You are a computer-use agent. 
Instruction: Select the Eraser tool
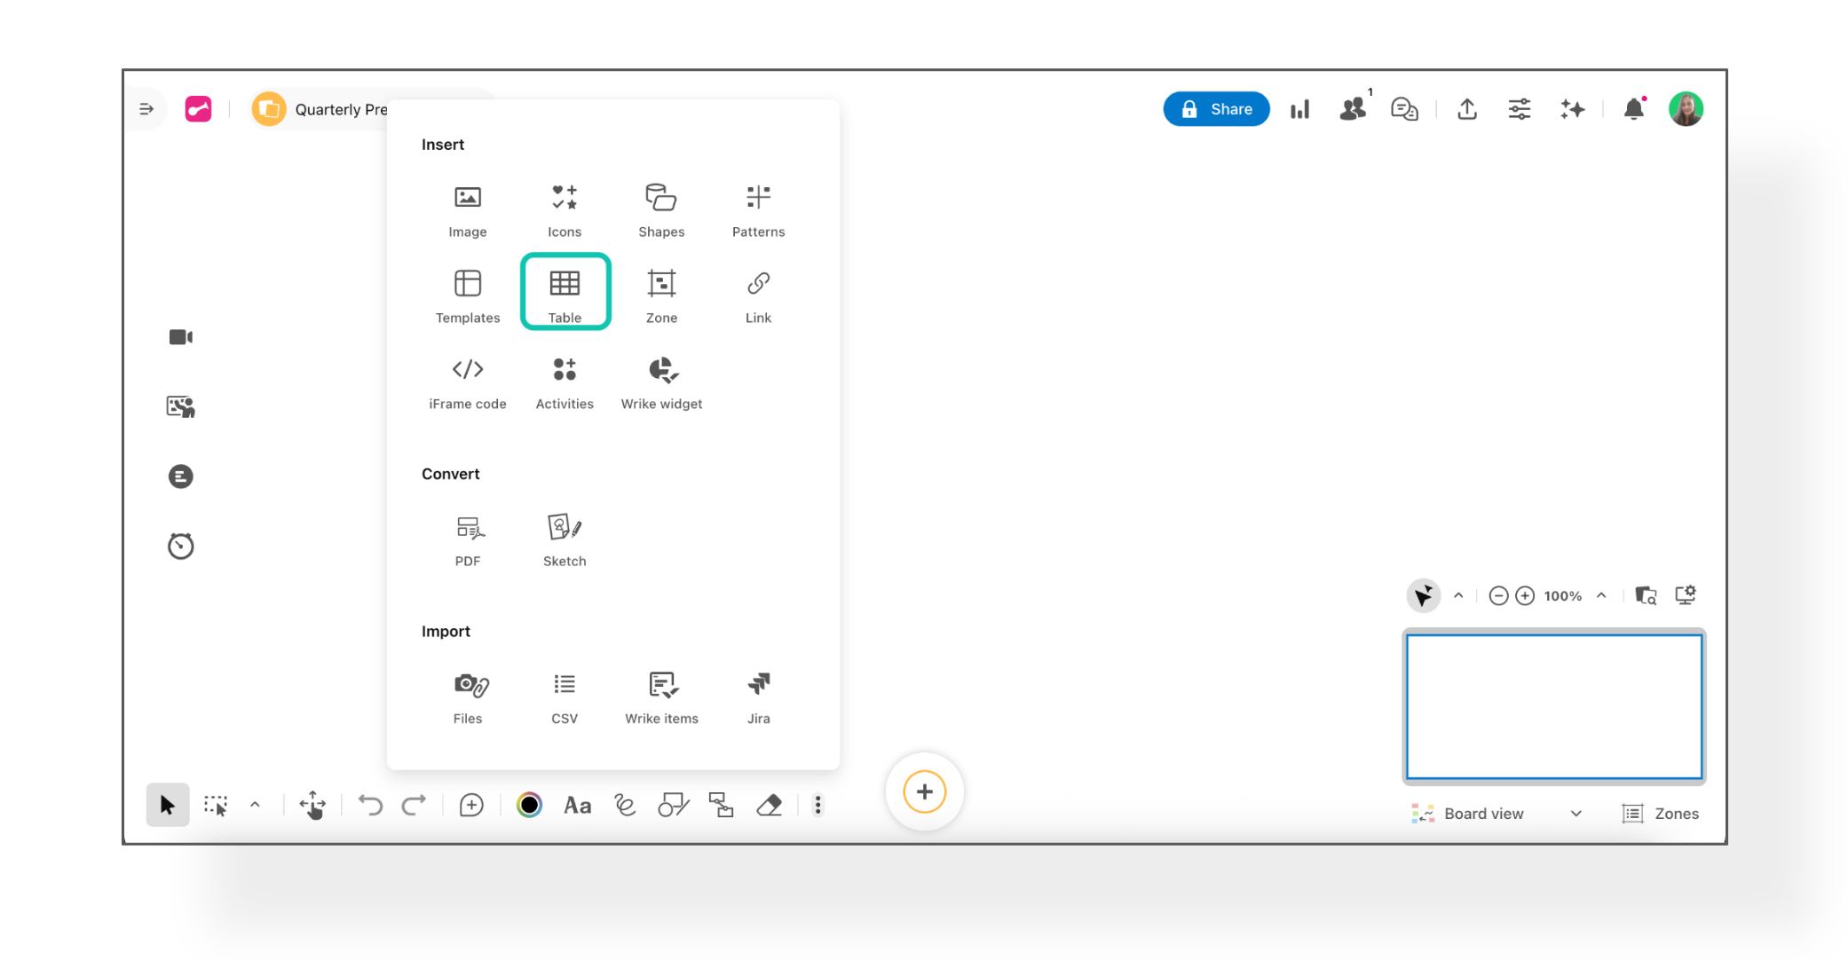pos(769,805)
